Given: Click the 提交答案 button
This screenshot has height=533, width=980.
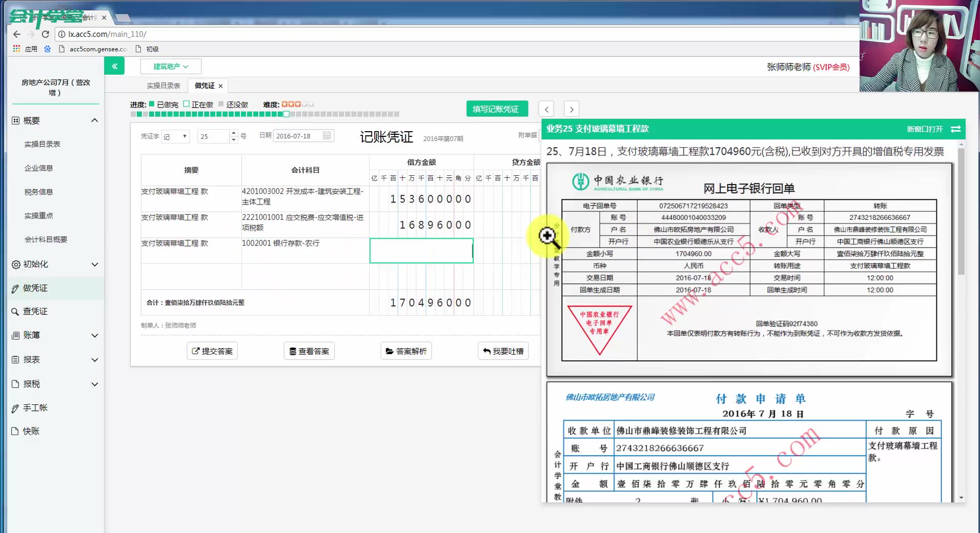Looking at the screenshot, I should pyautogui.click(x=212, y=351).
